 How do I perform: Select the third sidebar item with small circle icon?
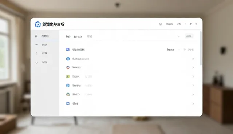pyautogui.click(x=44, y=53)
